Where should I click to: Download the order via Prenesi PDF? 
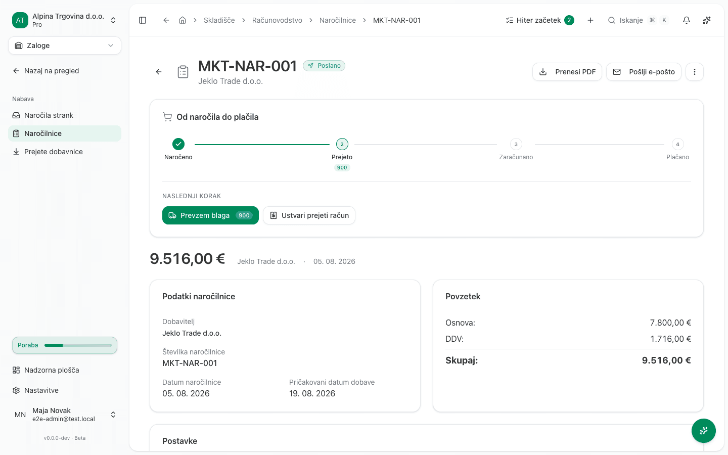567,72
